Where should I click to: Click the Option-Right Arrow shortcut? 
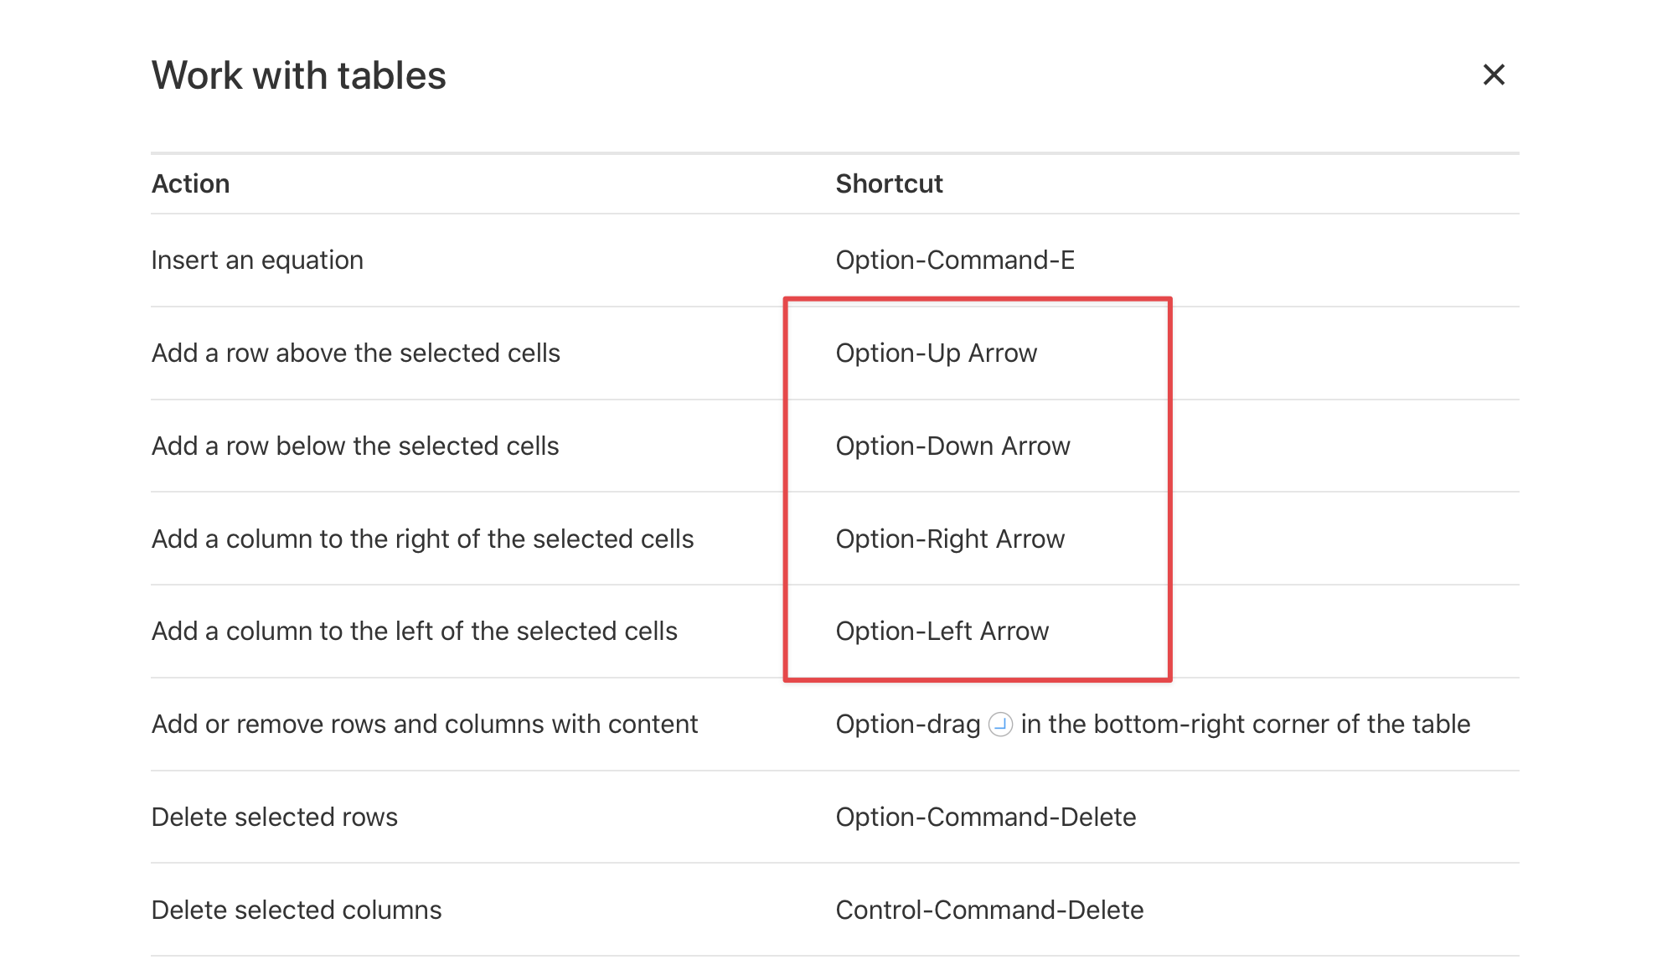pyautogui.click(x=950, y=539)
